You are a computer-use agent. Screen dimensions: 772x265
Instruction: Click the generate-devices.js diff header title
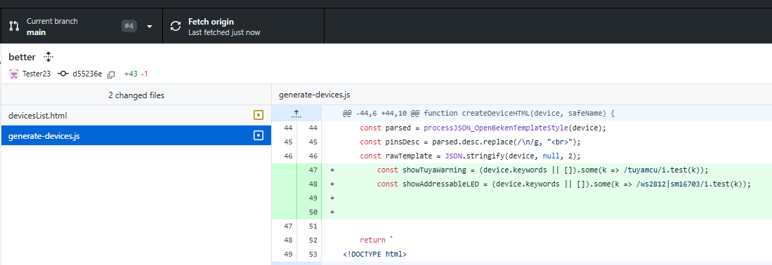(x=314, y=95)
